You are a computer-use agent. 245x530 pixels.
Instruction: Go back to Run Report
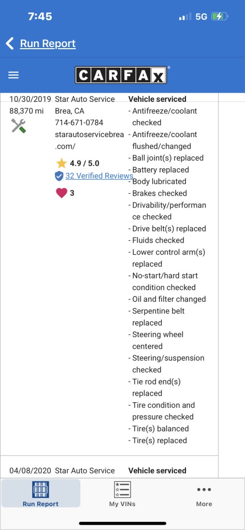48,43
